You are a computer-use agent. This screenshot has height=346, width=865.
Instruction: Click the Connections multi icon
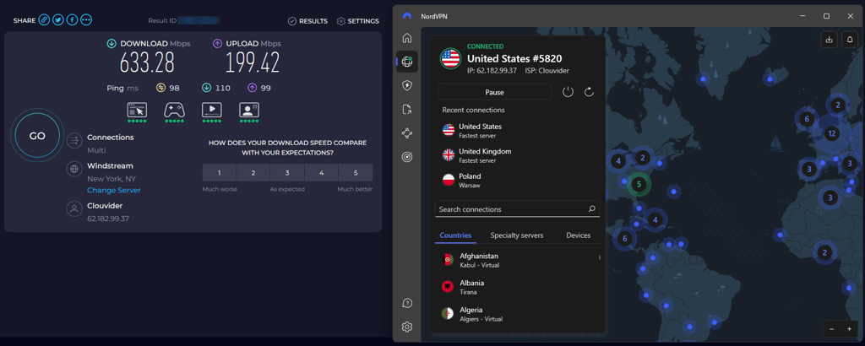74,142
